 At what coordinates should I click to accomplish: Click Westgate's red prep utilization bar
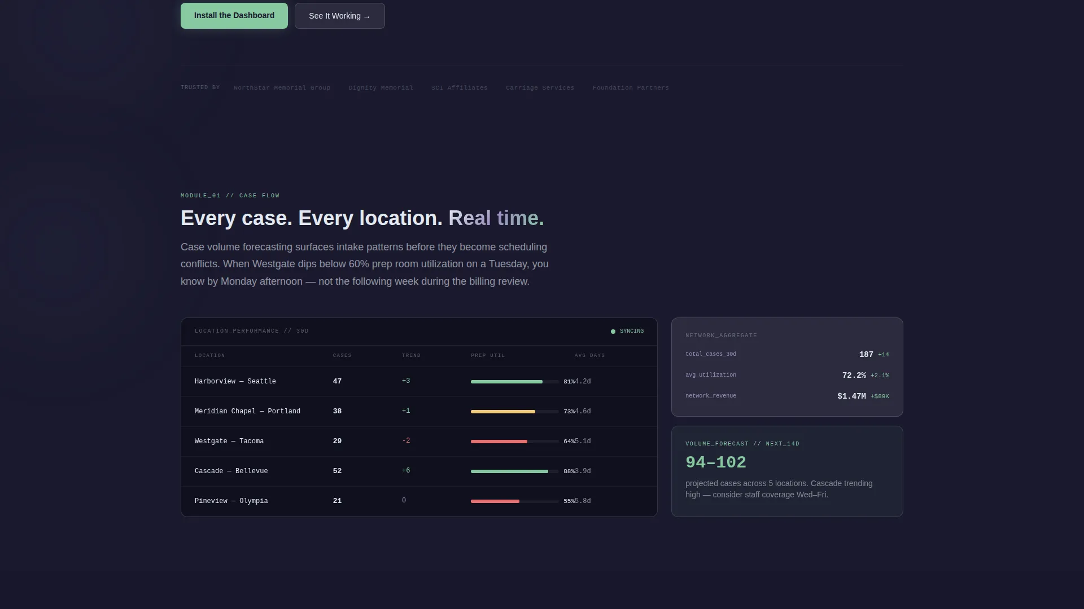pyautogui.click(x=499, y=442)
